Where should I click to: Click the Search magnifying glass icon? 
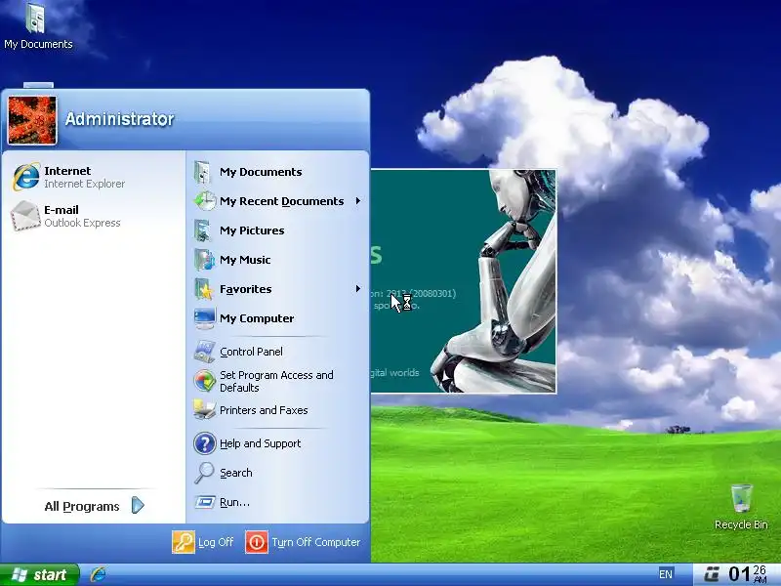[x=204, y=473]
